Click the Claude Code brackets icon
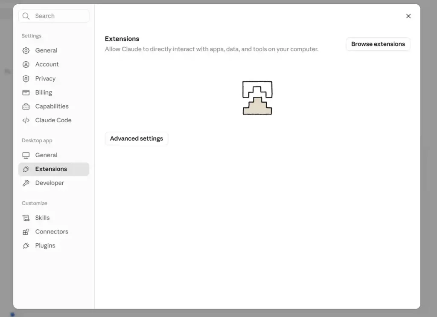Screen dimensions: 437x317 coord(26,121)
